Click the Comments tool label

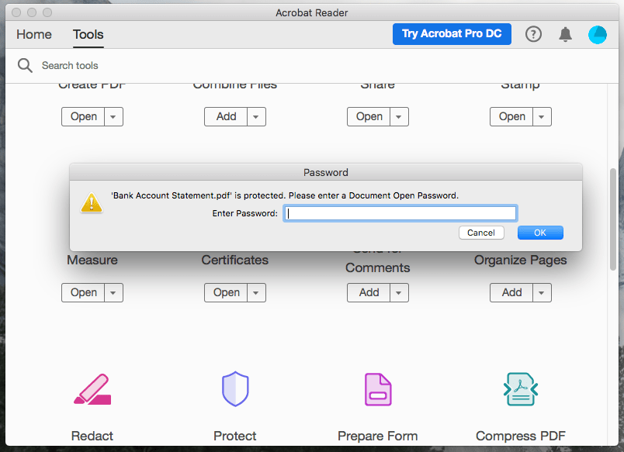[x=378, y=268]
